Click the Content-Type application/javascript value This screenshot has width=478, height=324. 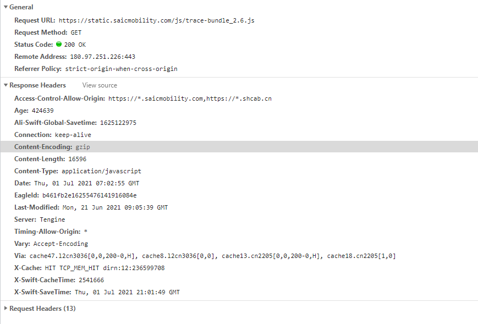pos(102,171)
